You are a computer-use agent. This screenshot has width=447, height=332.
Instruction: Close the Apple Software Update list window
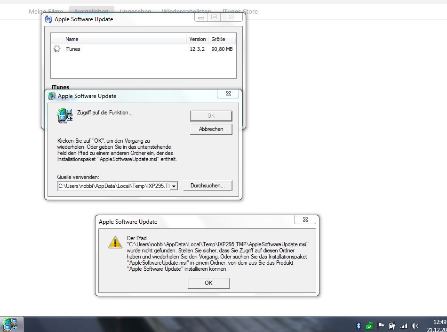tap(232, 17)
